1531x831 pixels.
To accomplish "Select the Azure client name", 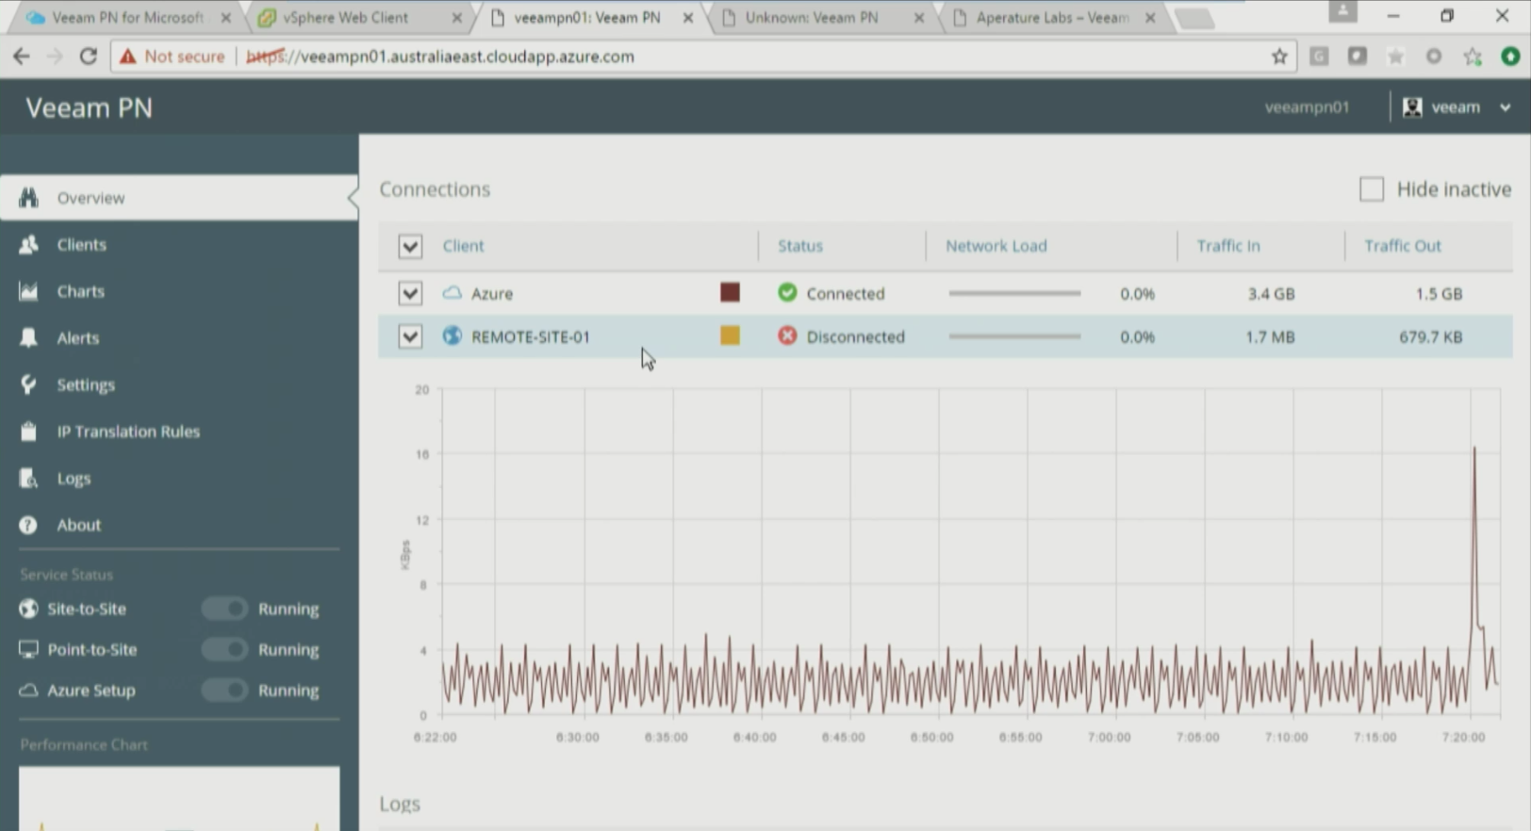I will [492, 294].
